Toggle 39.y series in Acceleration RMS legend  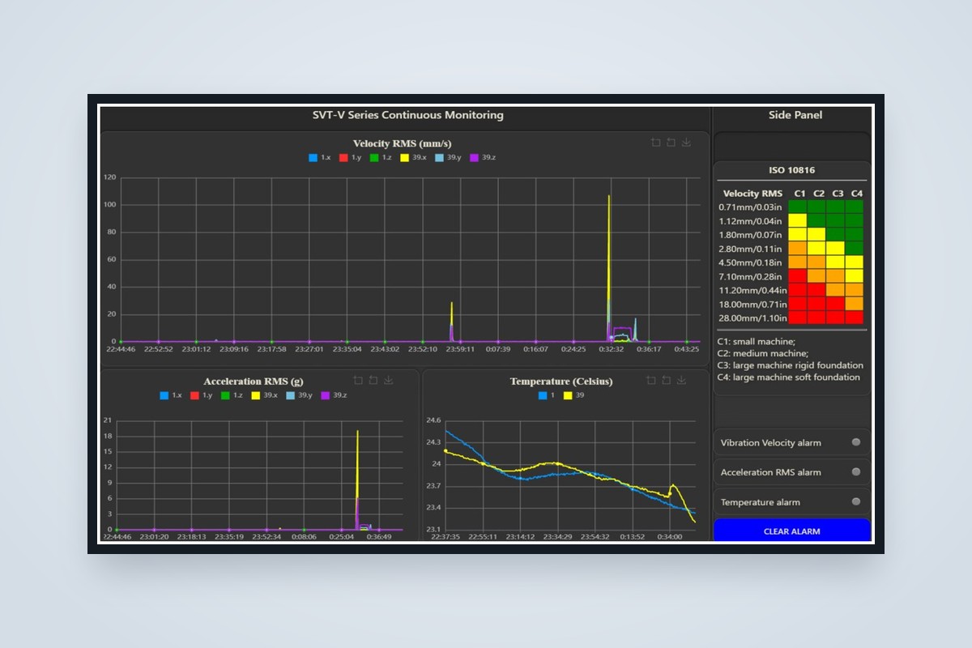[x=301, y=395]
